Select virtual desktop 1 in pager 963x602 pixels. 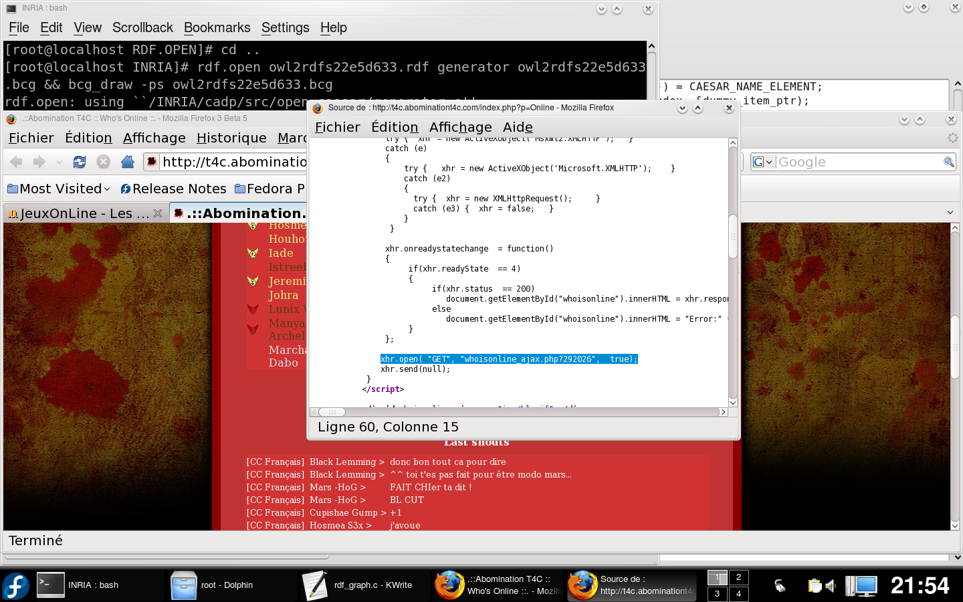point(718,577)
